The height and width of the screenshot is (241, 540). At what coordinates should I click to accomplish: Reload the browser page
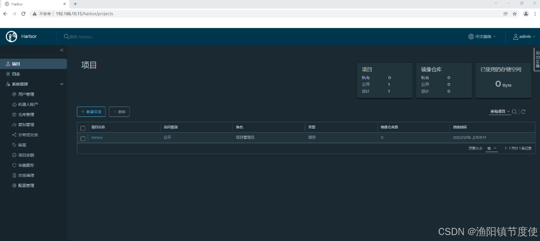pyautogui.click(x=24, y=14)
